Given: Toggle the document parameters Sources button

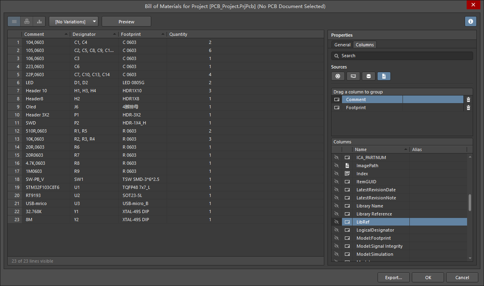Looking at the screenshot, I should [x=384, y=76].
